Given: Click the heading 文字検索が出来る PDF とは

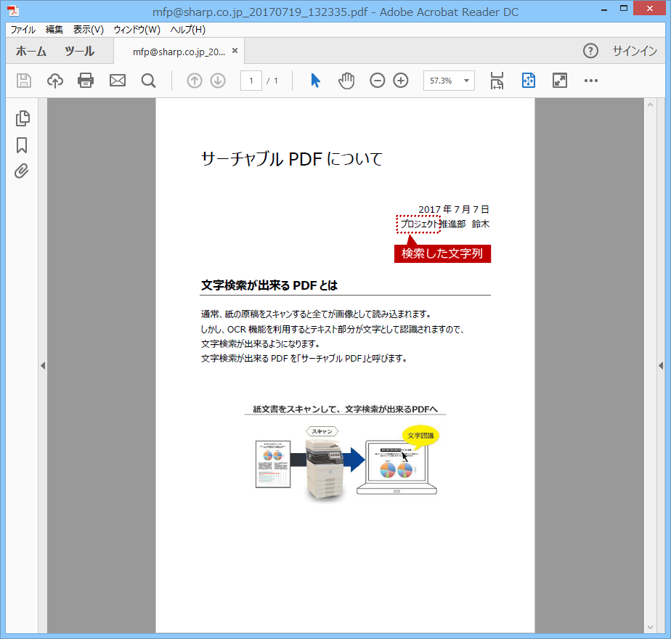Looking at the screenshot, I should (x=269, y=285).
